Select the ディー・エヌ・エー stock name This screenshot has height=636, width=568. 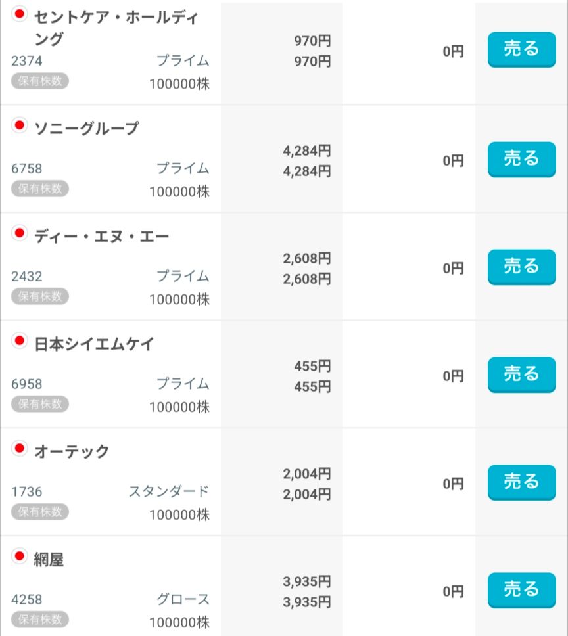101,237
